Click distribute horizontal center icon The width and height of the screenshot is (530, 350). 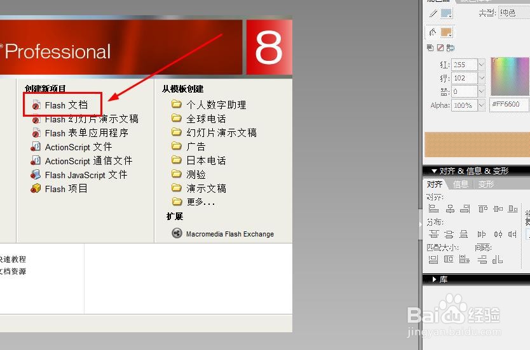pyautogui.click(x=498, y=234)
